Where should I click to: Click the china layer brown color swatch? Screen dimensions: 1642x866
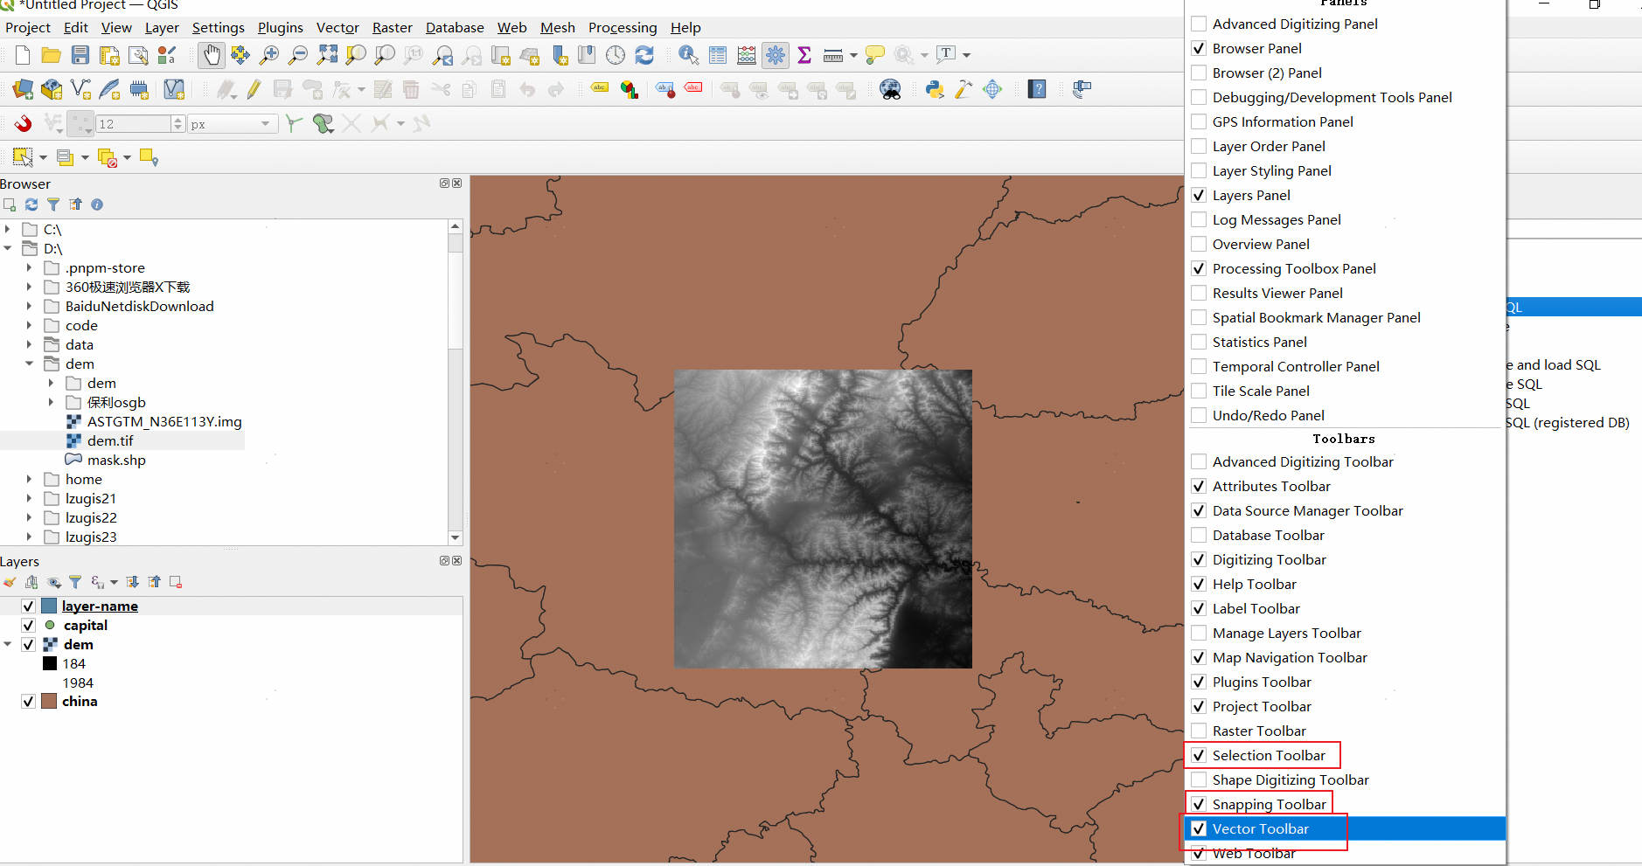point(49,701)
